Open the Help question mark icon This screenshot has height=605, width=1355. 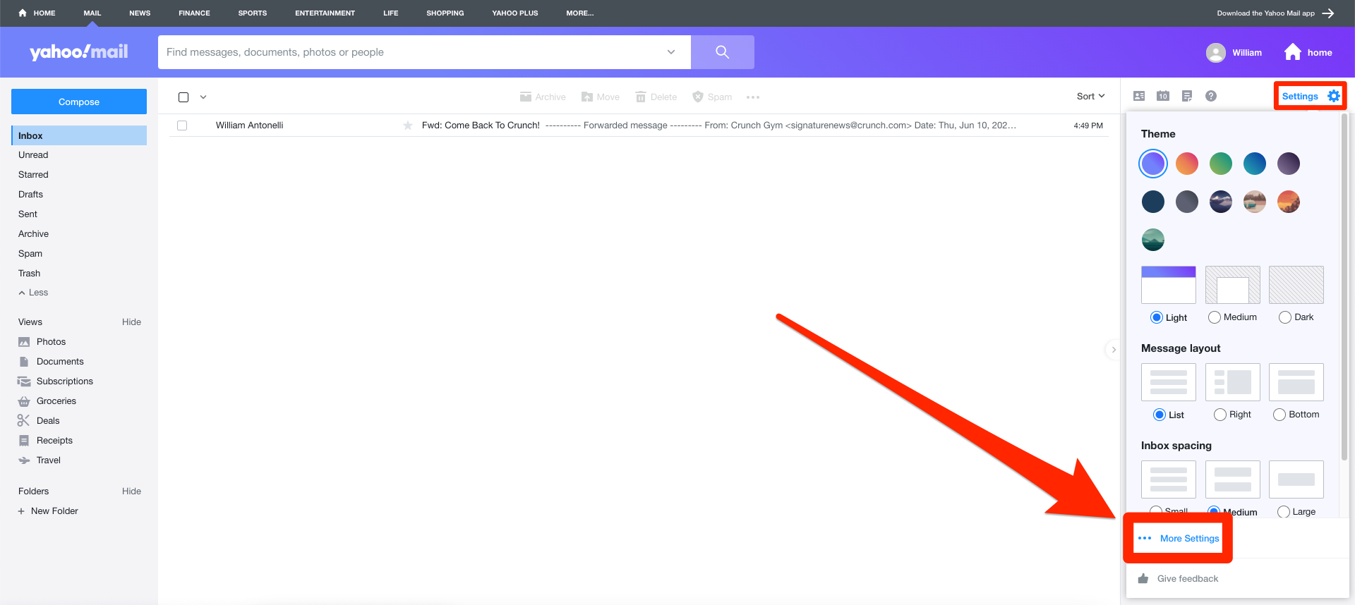point(1211,96)
